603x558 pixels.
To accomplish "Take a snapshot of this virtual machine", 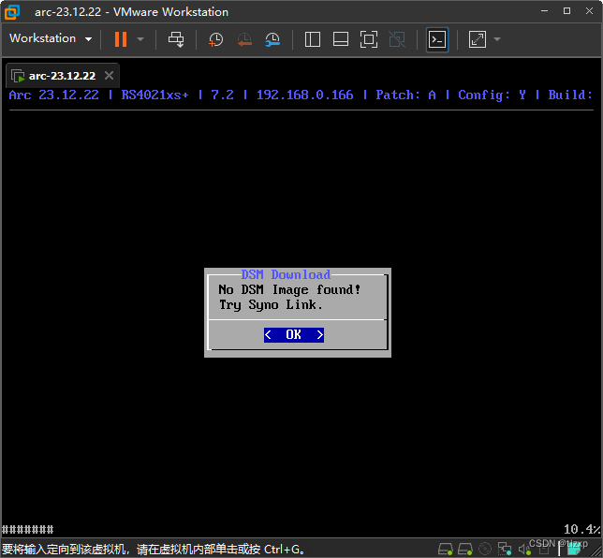I will tap(215, 39).
